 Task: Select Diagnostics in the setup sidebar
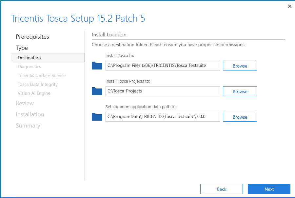(x=29, y=67)
